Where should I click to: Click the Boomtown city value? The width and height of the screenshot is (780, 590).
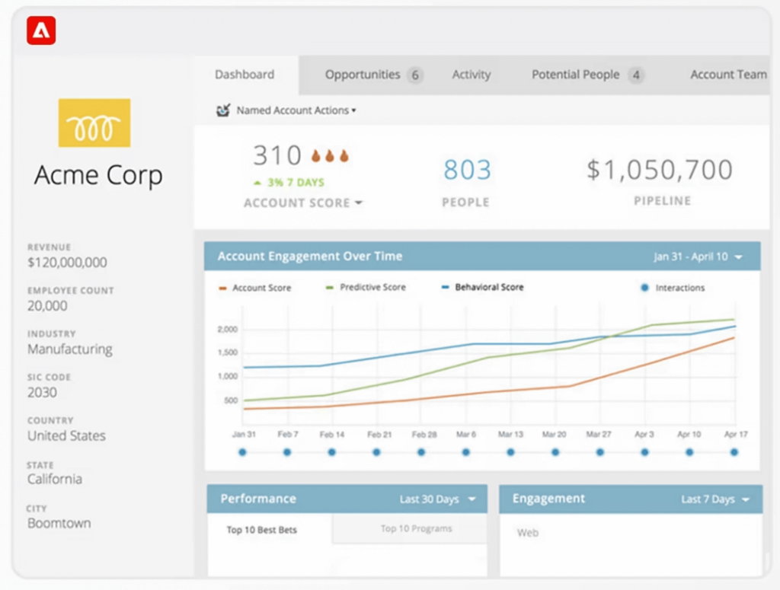pos(59,524)
